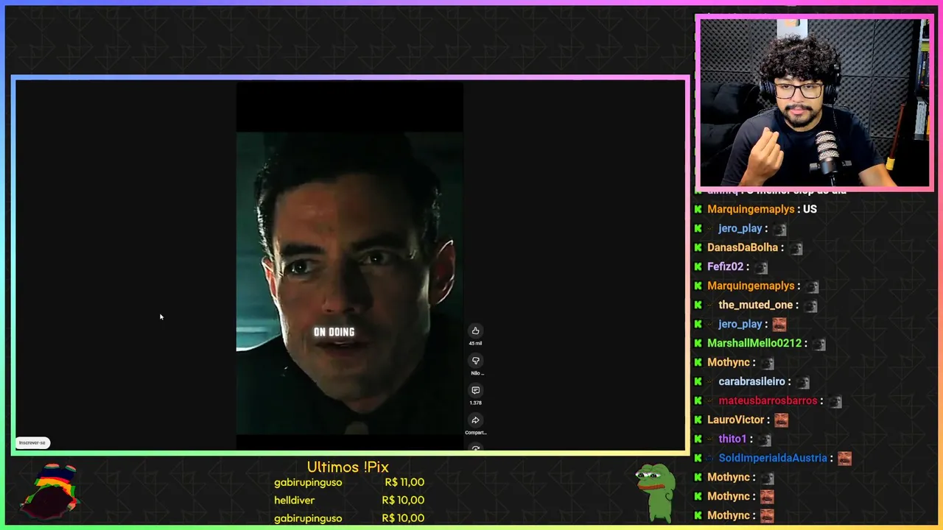The image size is (943, 530).
Task: Open the comments icon showing 1.378
Action: 475,390
